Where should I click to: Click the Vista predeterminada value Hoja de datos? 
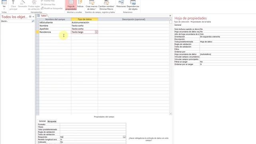tap(228, 42)
